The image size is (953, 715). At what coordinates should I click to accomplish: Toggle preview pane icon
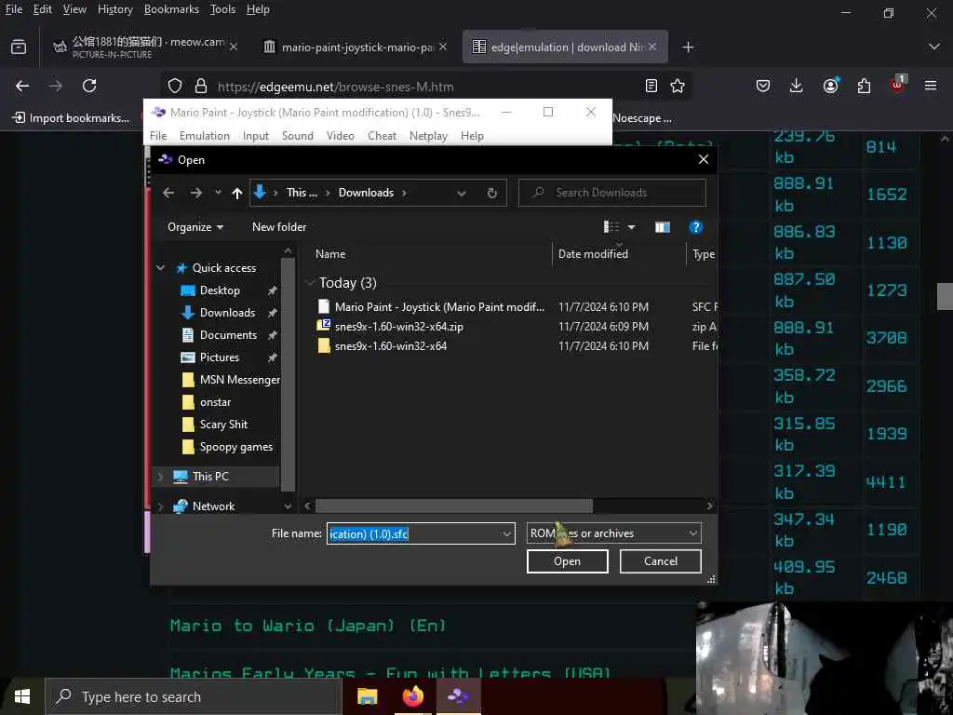(x=663, y=227)
